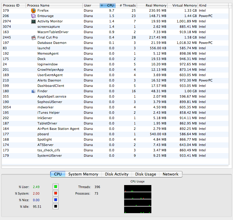Click the % Idle value 95.51
The height and width of the screenshot is (220, 233).
coord(37,207)
